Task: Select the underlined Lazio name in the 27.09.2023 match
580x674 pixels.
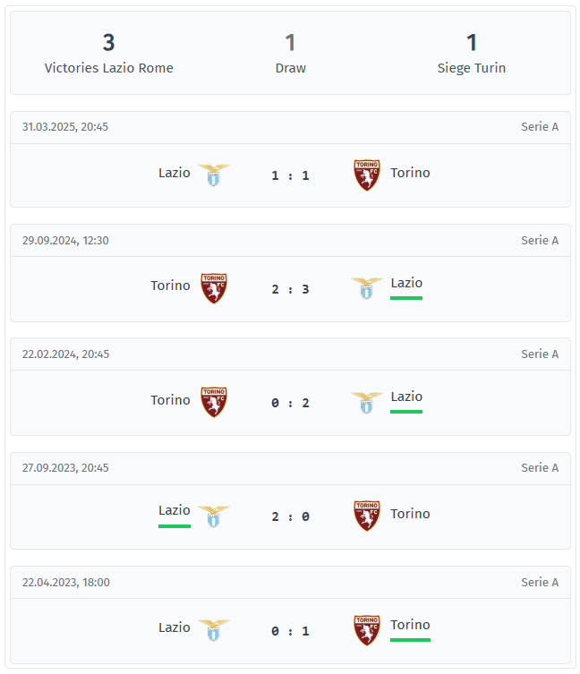Action: [175, 510]
